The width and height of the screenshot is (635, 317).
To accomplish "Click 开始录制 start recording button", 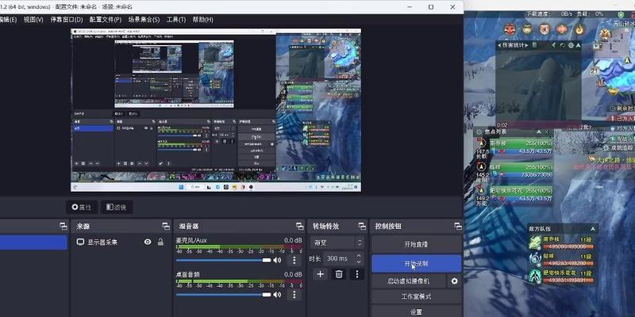I will tap(416, 263).
